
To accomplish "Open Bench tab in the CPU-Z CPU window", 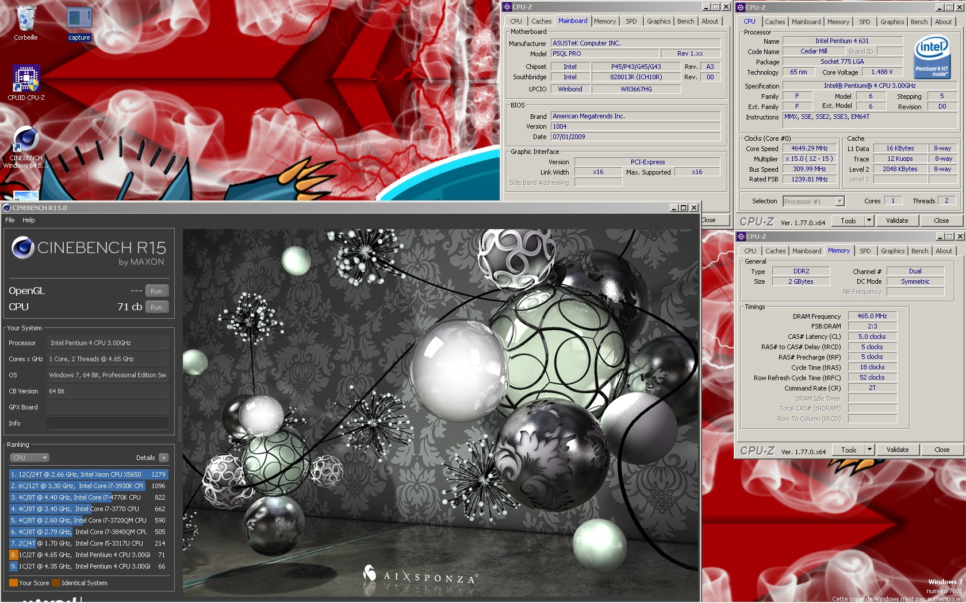I will (919, 22).
